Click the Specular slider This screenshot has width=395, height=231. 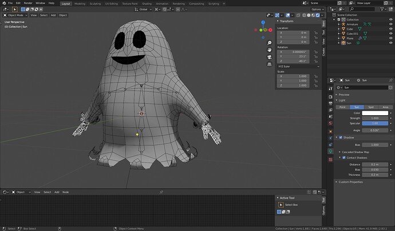point(375,123)
